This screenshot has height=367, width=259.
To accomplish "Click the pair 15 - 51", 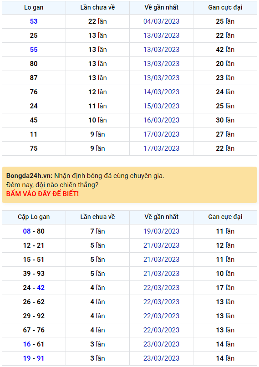I will click(x=34, y=260).
